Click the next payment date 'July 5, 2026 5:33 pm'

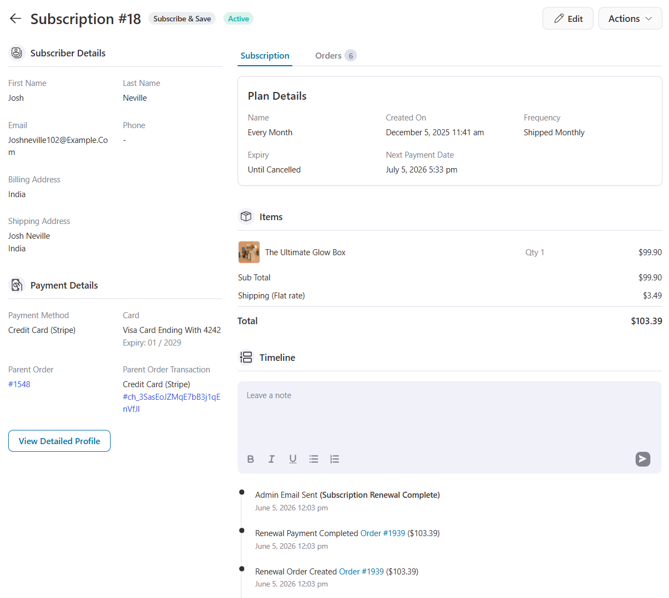coord(422,170)
